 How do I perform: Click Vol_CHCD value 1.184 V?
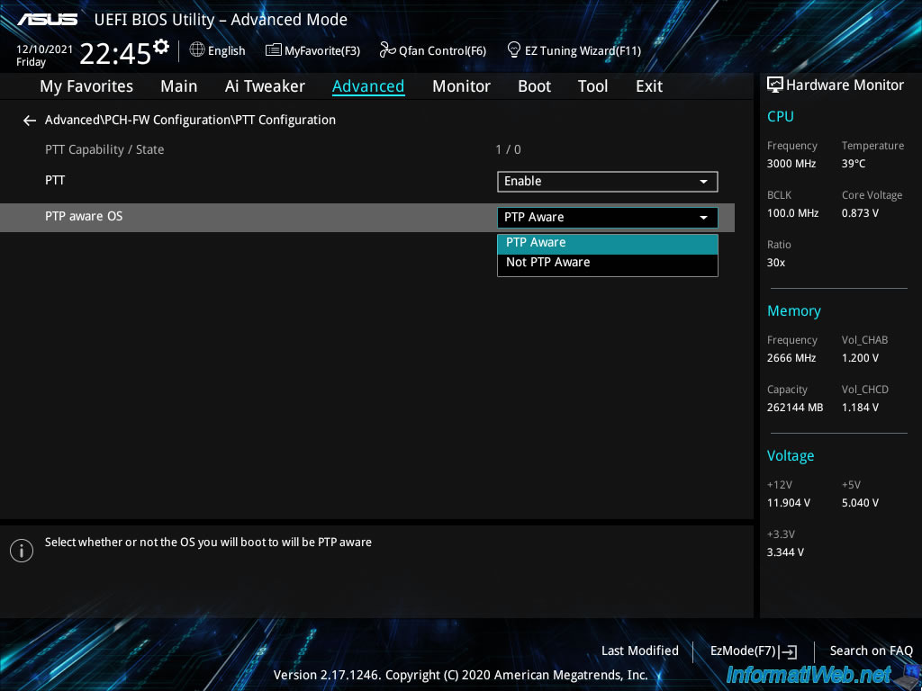tap(860, 408)
